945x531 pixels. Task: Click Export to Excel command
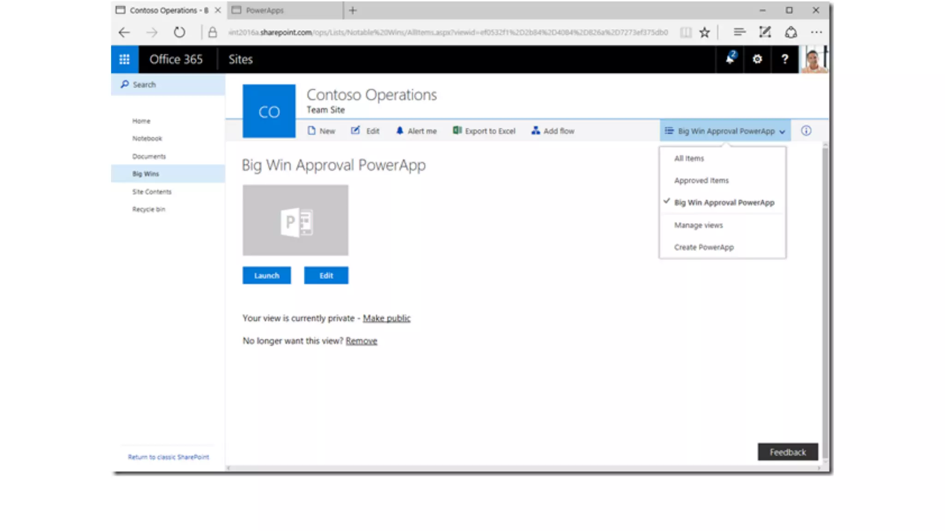tap(484, 131)
